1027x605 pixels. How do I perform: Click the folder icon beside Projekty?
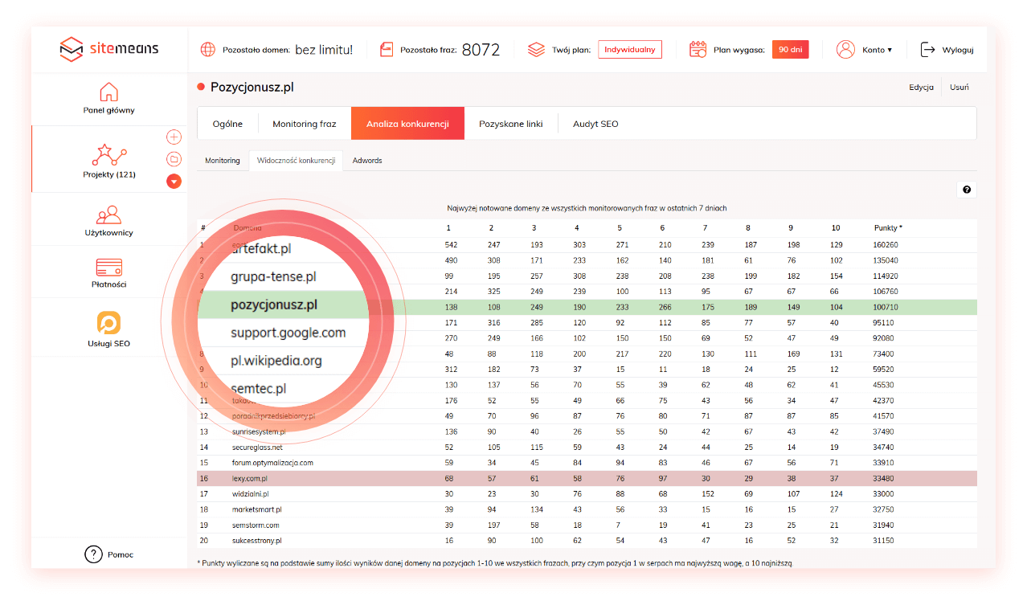pyautogui.click(x=174, y=159)
